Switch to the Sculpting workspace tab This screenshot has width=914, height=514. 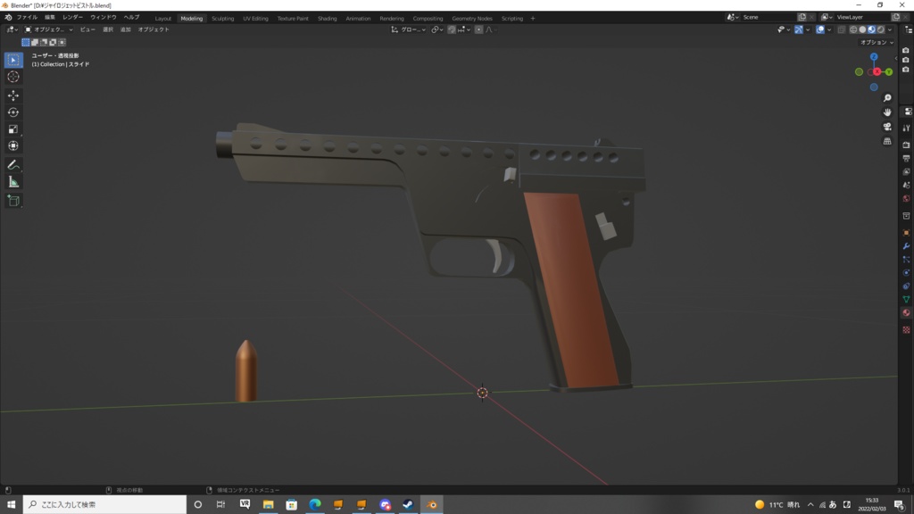click(222, 19)
